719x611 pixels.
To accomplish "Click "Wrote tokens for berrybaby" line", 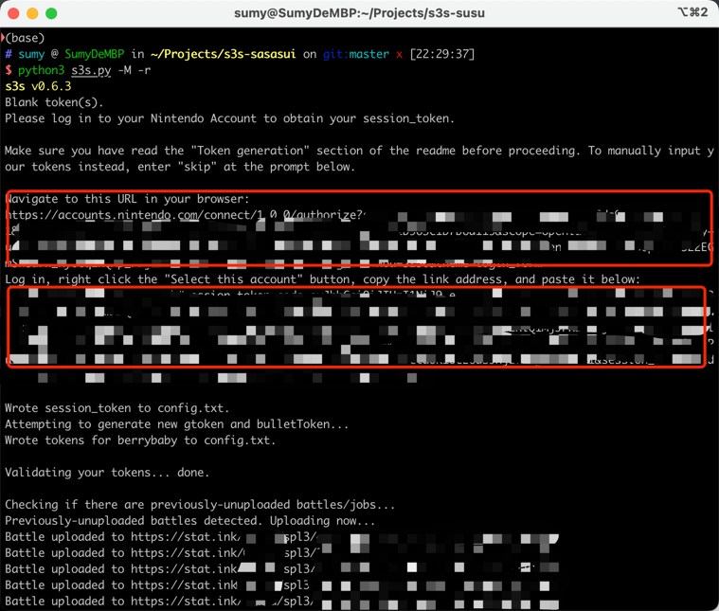I will [140, 440].
